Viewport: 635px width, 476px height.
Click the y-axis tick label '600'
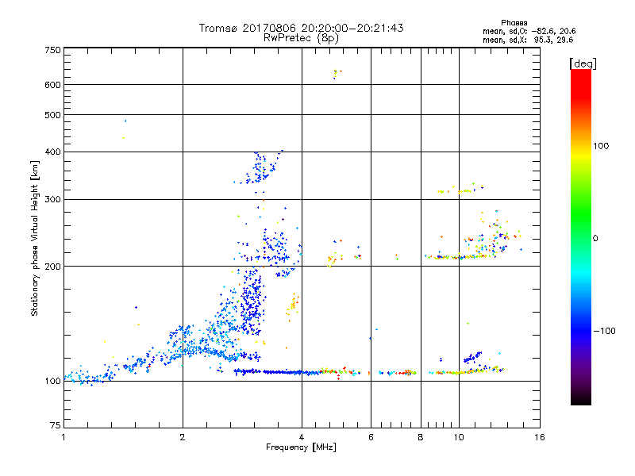tap(53, 85)
